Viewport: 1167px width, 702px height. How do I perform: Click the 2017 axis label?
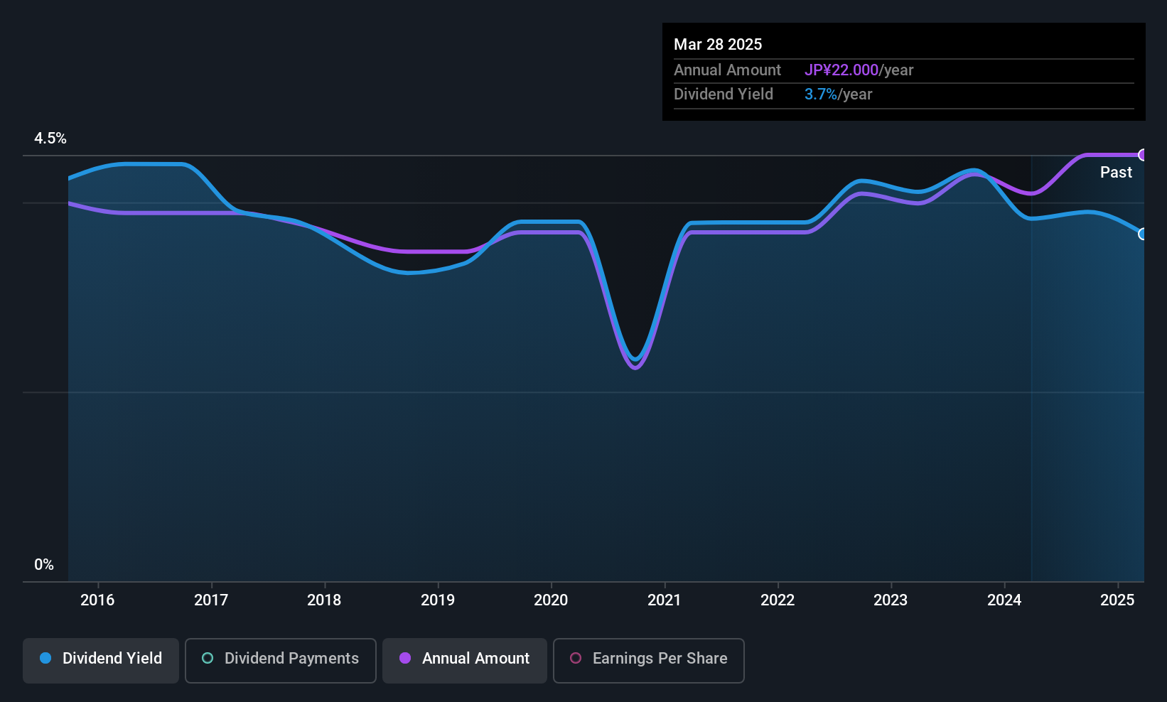(211, 600)
